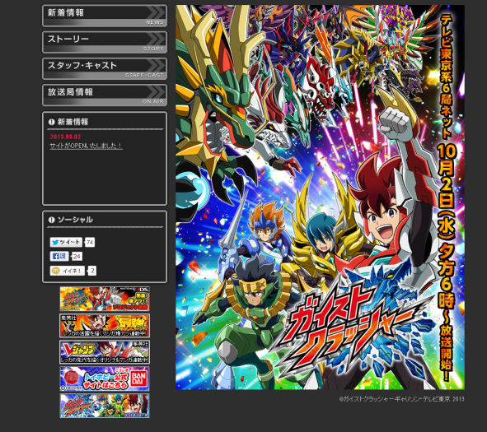The height and width of the screenshot is (432, 487).
Task: Click the Twitter ツイート button
Action: [66, 242]
